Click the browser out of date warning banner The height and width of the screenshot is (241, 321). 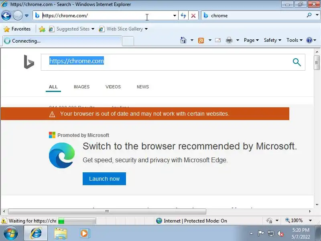[x=145, y=114]
